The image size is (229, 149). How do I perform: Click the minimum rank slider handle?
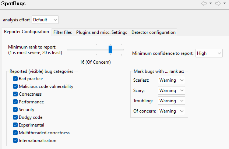[x=110, y=49]
